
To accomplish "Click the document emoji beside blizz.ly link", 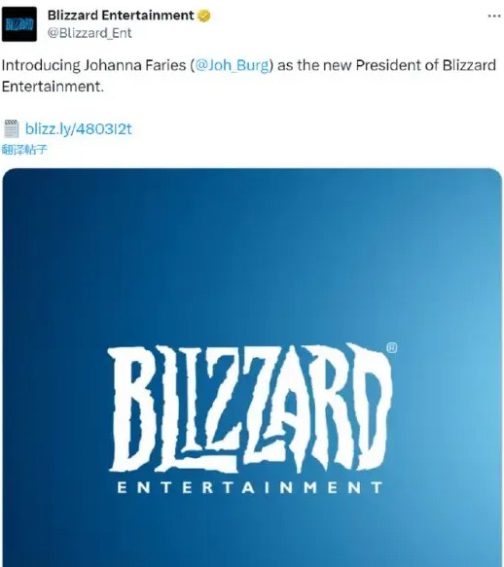I will point(12,128).
